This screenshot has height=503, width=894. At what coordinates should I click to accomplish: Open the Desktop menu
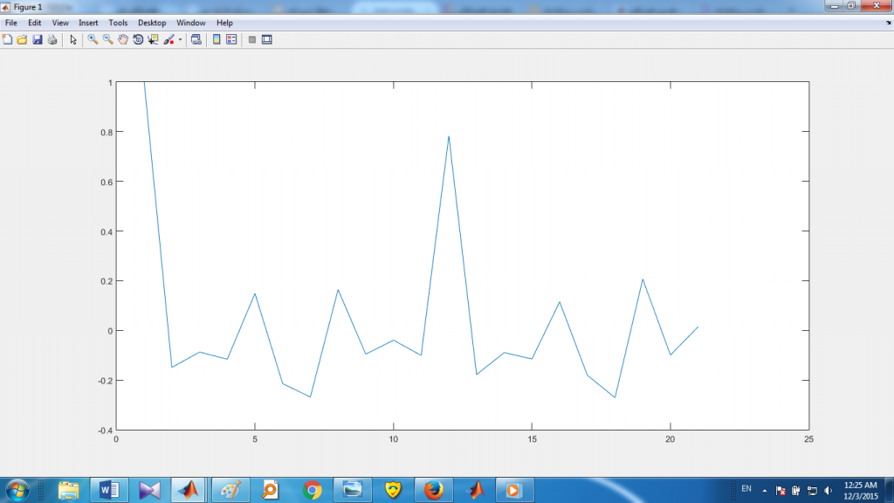click(x=152, y=23)
